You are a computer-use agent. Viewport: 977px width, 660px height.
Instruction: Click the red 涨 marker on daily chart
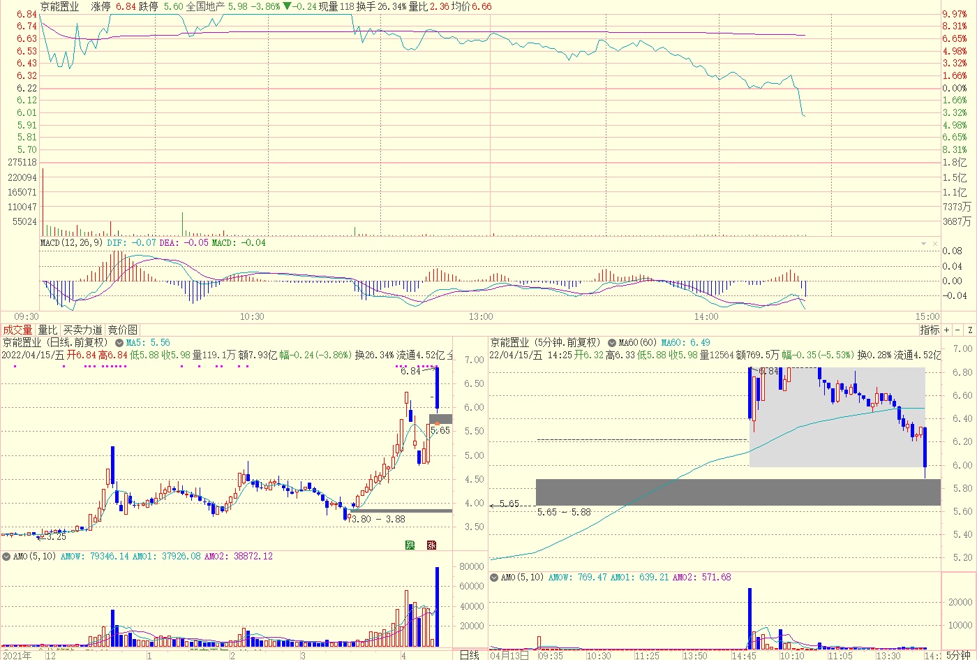click(x=431, y=545)
